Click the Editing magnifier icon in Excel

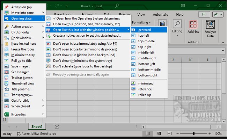pyautogui.click(x=177, y=24)
